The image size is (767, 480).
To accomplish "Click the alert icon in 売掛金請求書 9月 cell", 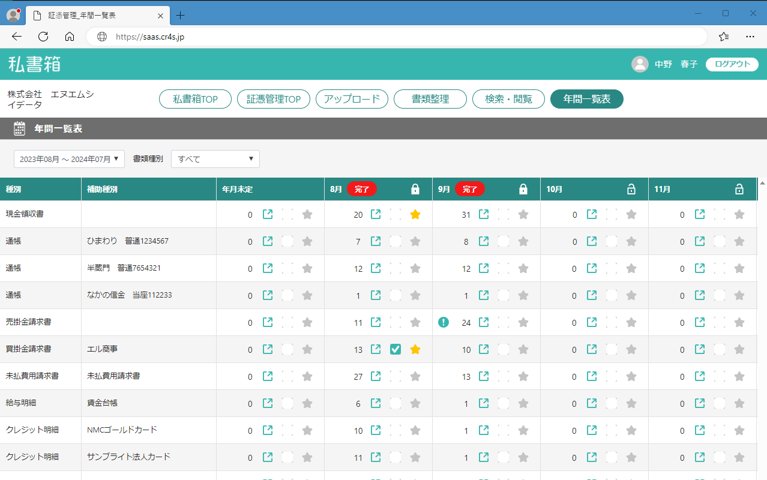I will pyautogui.click(x=444, y=322).
